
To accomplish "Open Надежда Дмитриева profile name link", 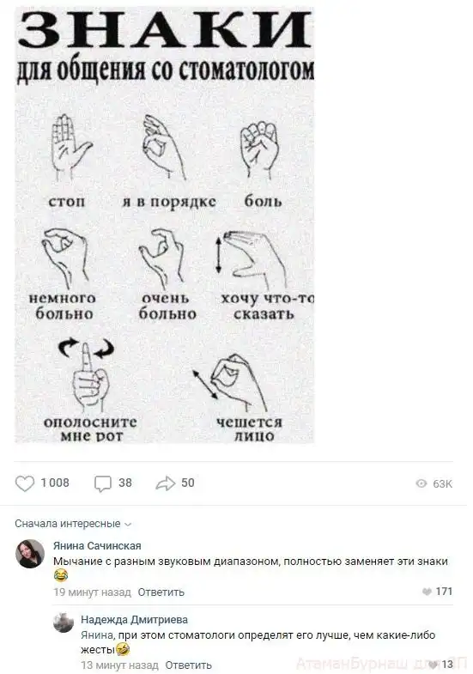I will click(x=134, y=619).
